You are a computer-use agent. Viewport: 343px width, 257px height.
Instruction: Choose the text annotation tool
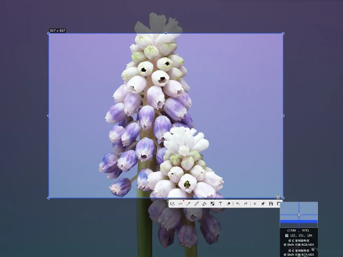[x=220, y=204]
